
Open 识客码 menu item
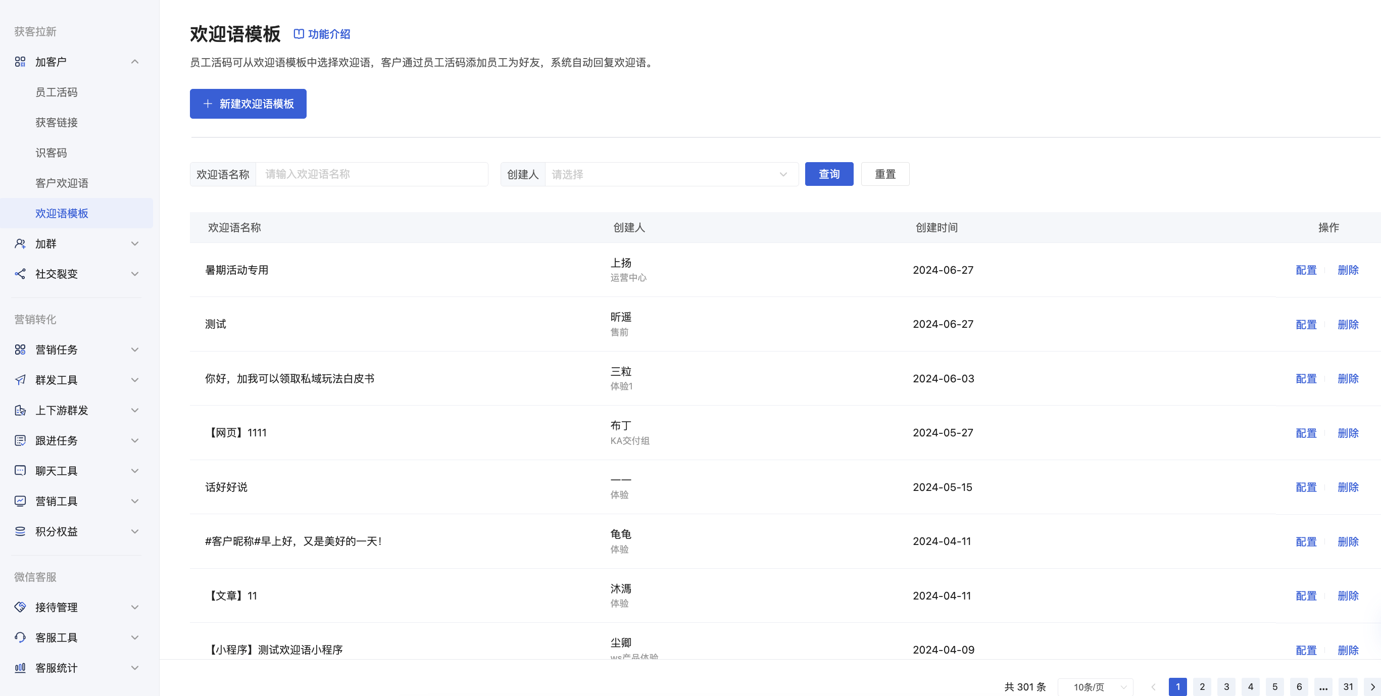pyautogui.click(x=51, y=153)
